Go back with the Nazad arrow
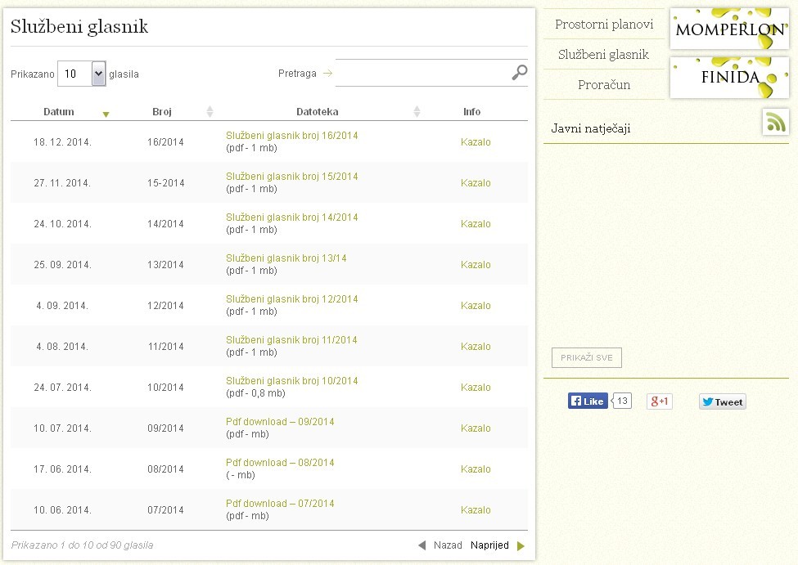Viewport: 798px width, 565px height. (x=422, y=545)
